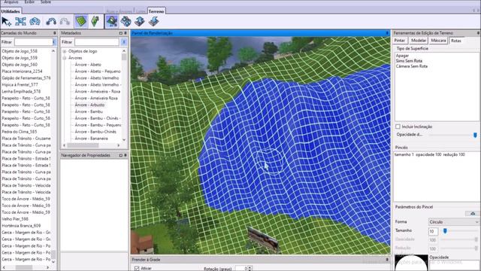Viewport: 481px width, 271px height.
Task: Float the Navegador de Propriedades panel
Action: [x=120, y=155]
